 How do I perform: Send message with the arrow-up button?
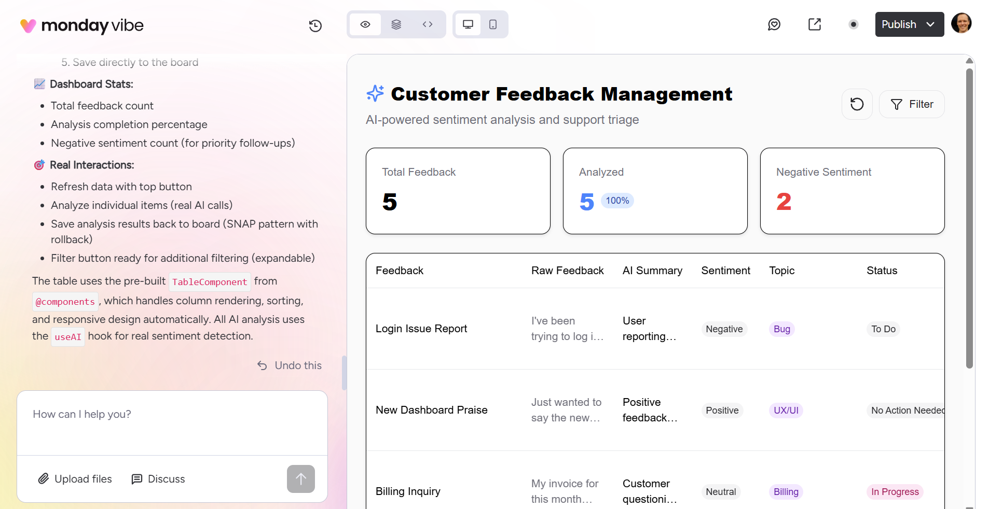point(301,479)
